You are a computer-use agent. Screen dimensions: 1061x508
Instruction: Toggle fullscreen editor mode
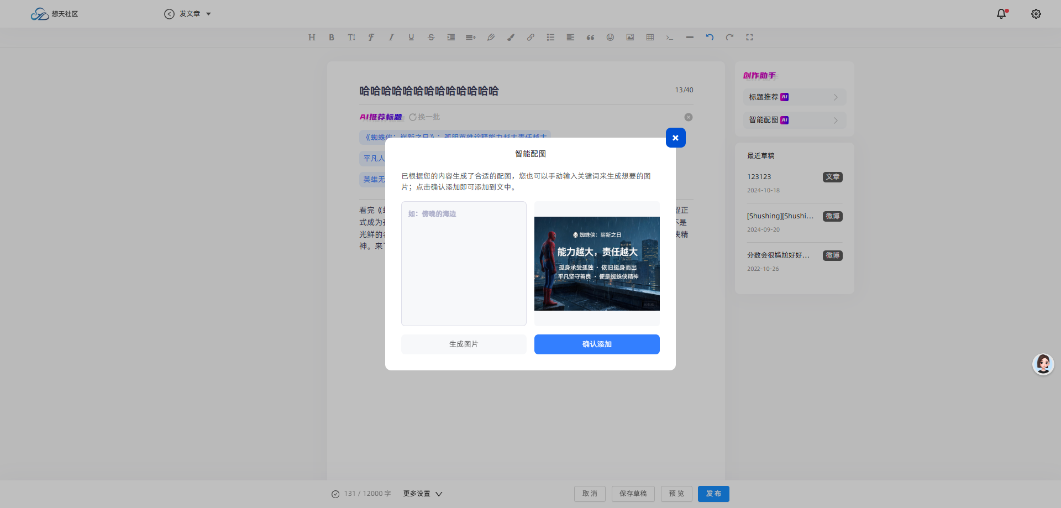point(749,37)
